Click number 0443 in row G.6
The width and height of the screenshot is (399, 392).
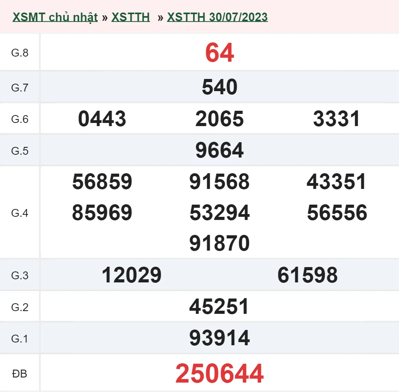click(x=102, y=119)
